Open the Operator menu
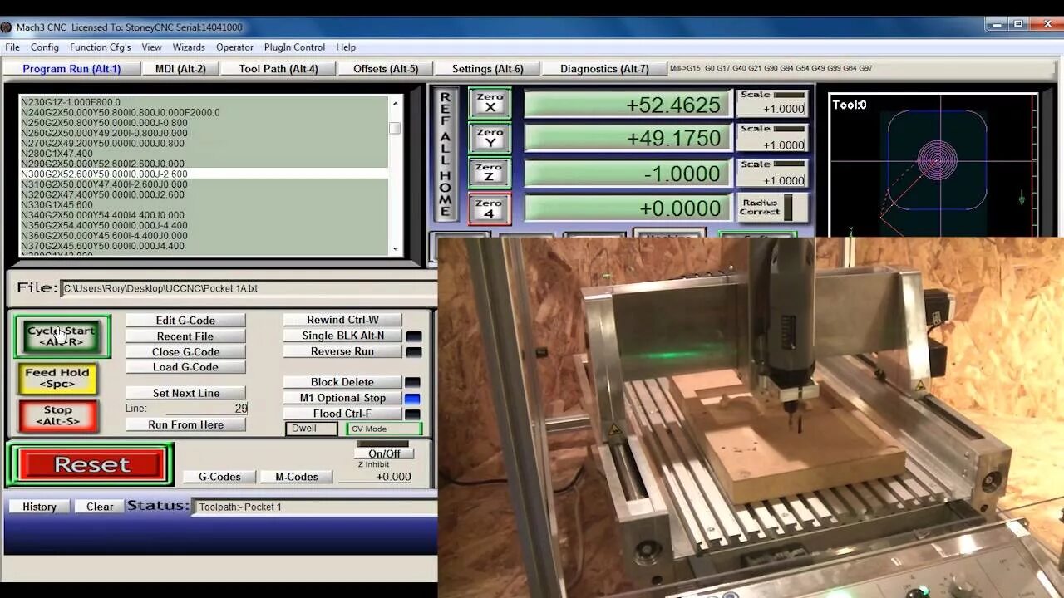This screenshot has height=598, width=1064. click(234, 47)
